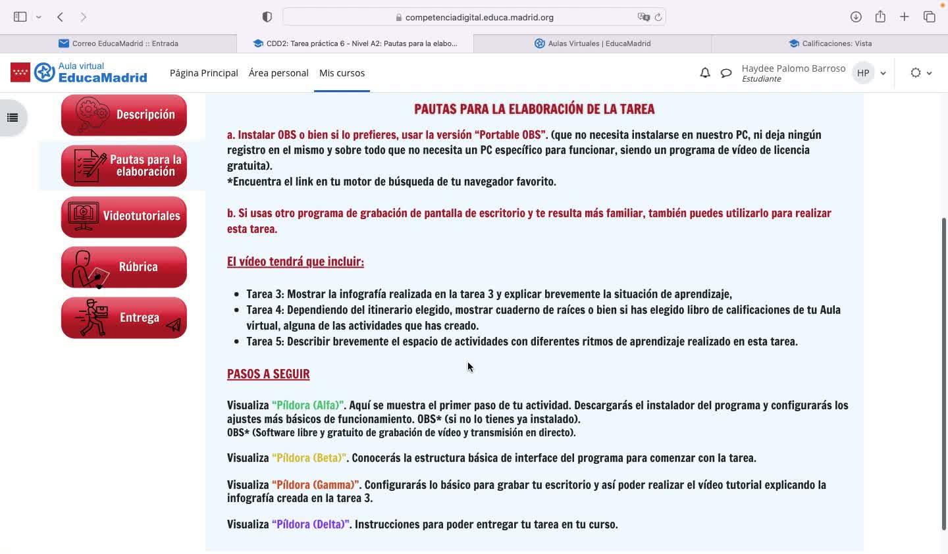
Task: Click the Aula virtual EducaMadrid logo
Action: (x=79, y=72)
